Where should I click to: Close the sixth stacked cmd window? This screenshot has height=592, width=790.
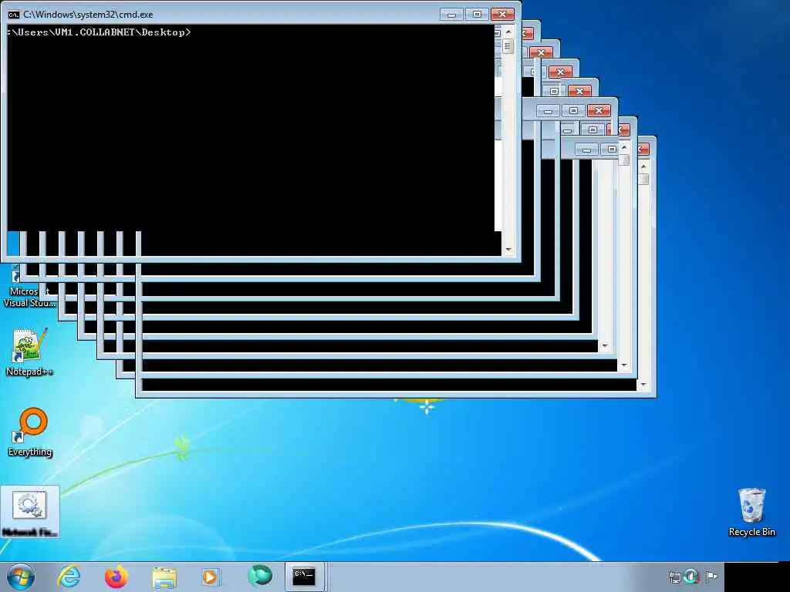[x=599, y=111]
